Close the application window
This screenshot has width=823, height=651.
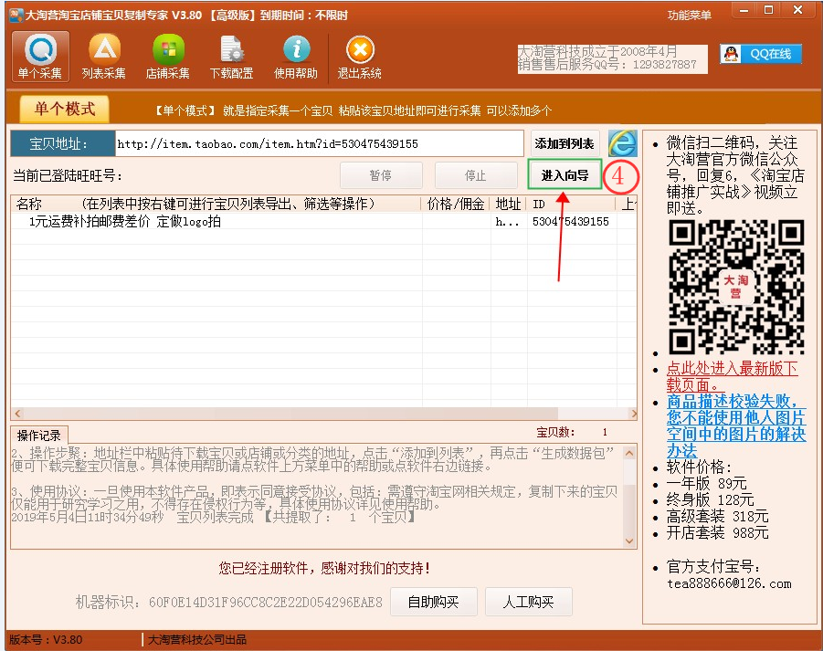click(x=797, y=10)
